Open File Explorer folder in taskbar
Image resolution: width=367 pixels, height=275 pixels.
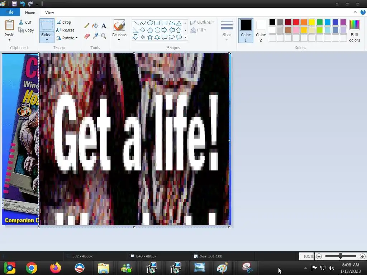click(103, 268)
